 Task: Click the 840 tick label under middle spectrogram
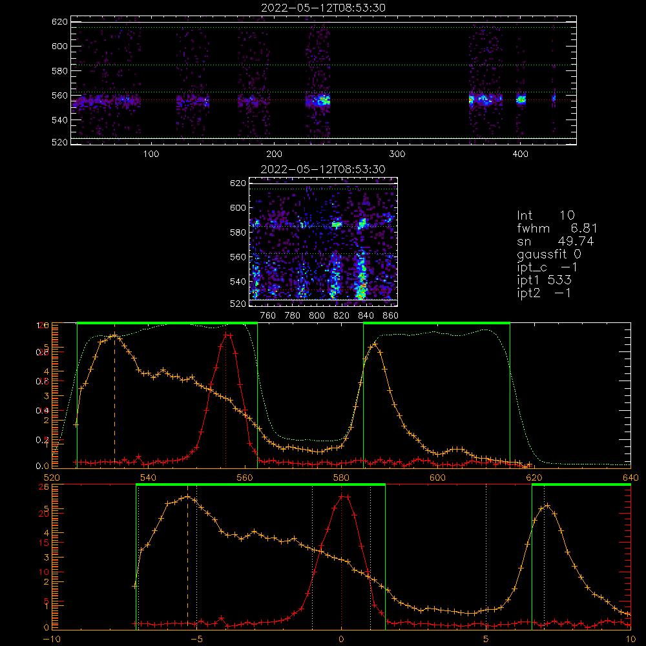point(366,316)
